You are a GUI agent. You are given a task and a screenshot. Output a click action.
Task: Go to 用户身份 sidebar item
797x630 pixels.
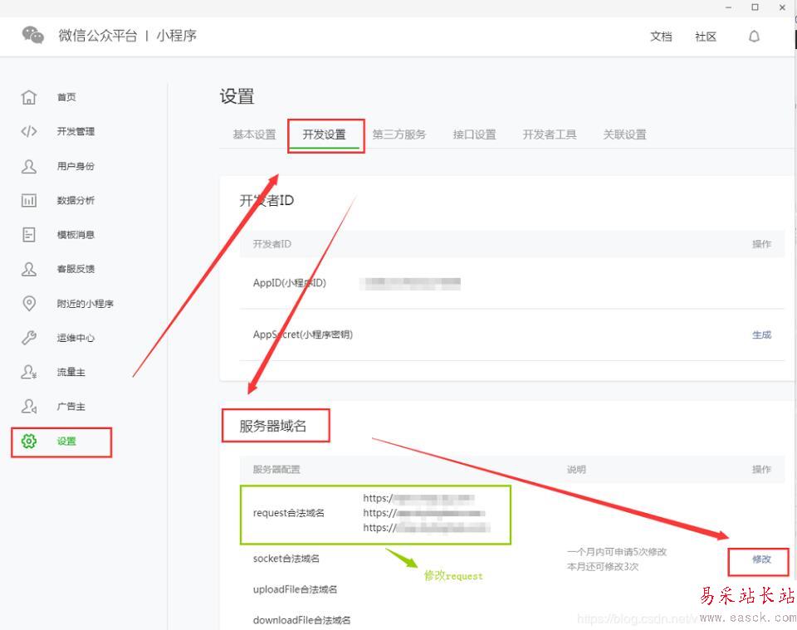76,166
